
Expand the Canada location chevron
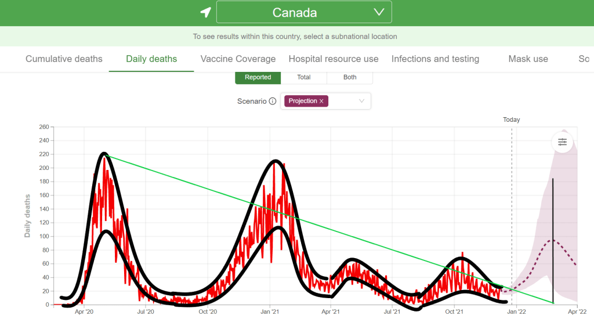(379, 12)
